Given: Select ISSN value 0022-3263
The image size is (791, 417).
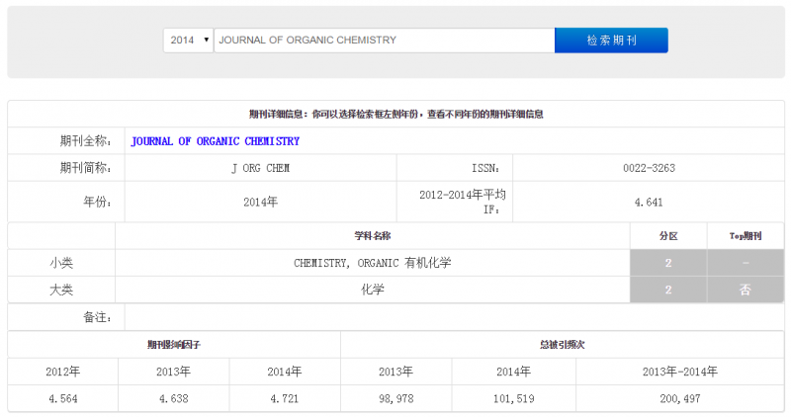Looking at the screenshot, I should pyautogui.click(x=649, y=168).
